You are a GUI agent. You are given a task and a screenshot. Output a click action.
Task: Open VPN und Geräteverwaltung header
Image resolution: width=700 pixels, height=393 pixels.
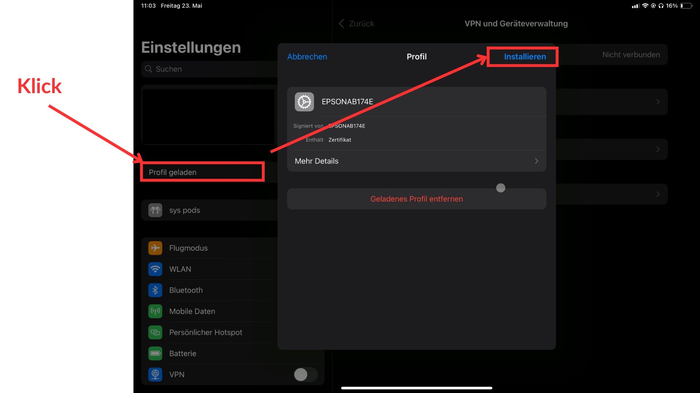[x=516, y=23]
